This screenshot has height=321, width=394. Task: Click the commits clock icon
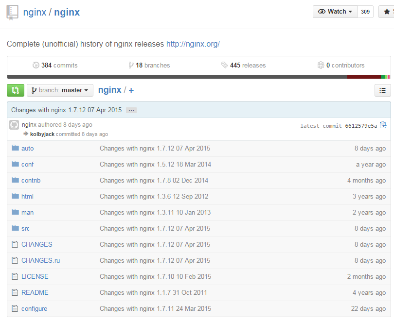point(36,65)
